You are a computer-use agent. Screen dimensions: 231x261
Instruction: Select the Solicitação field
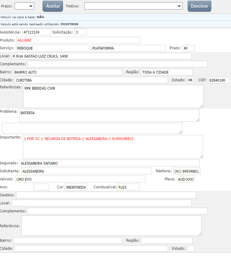click(80, 32)
